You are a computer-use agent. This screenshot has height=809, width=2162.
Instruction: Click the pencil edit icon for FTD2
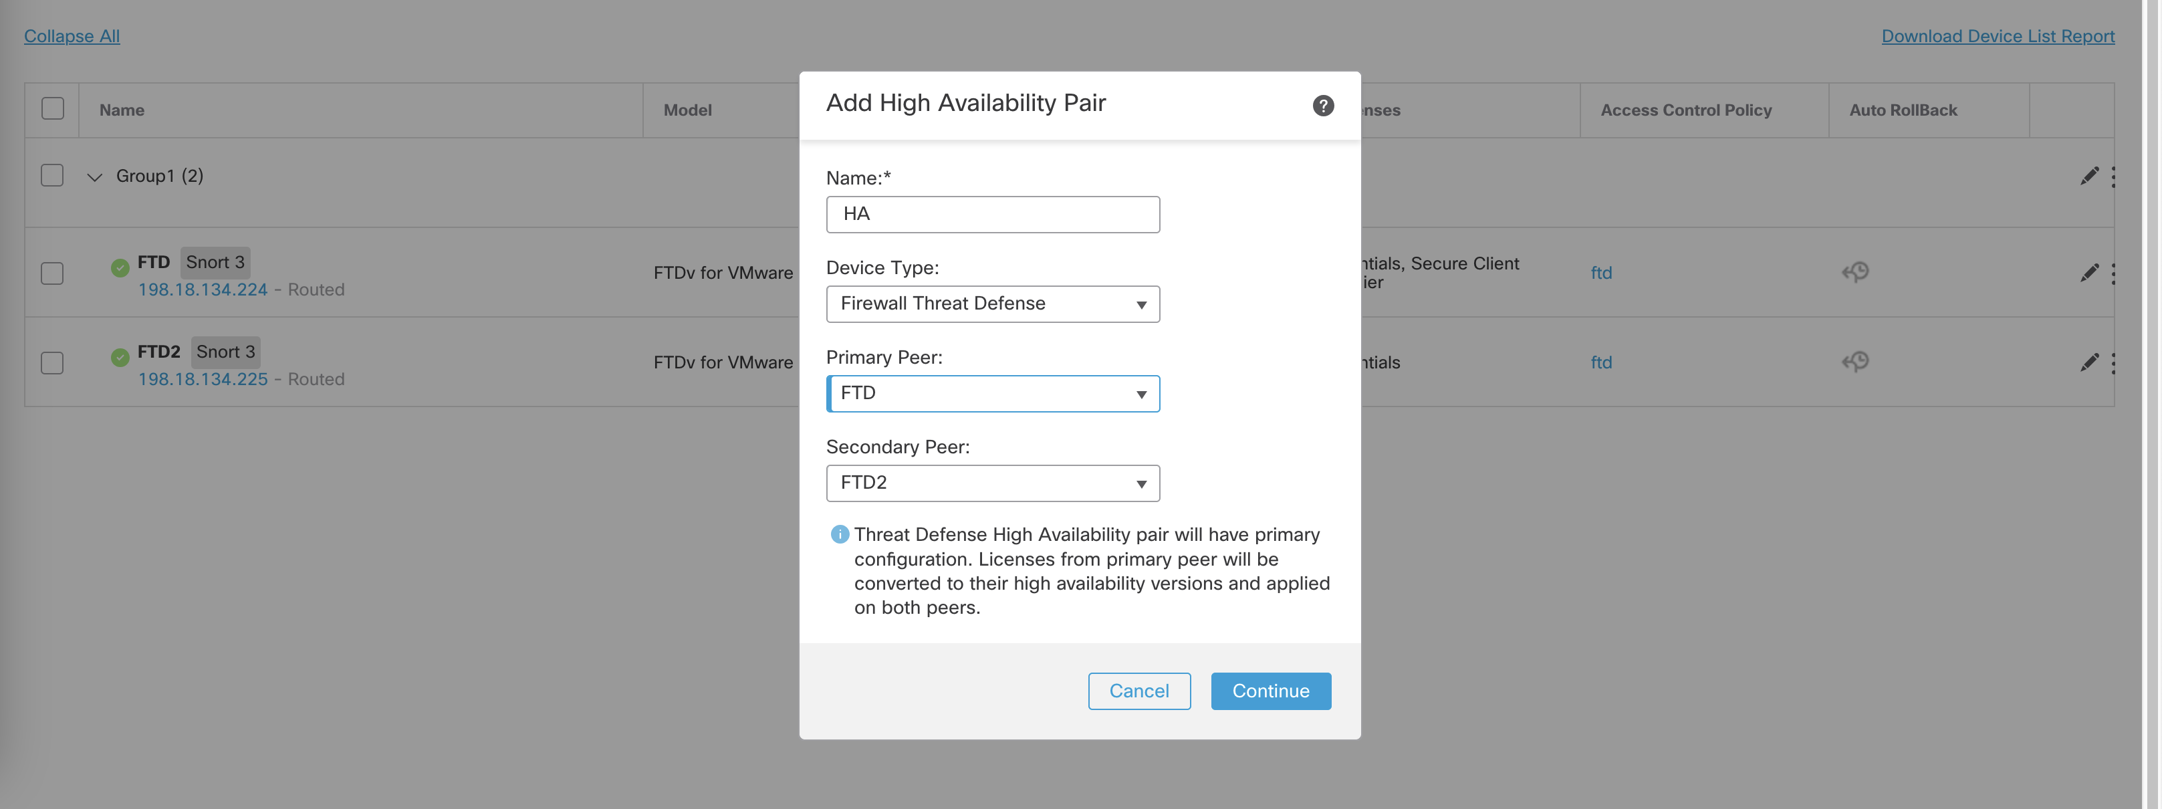pos(2088,362)
